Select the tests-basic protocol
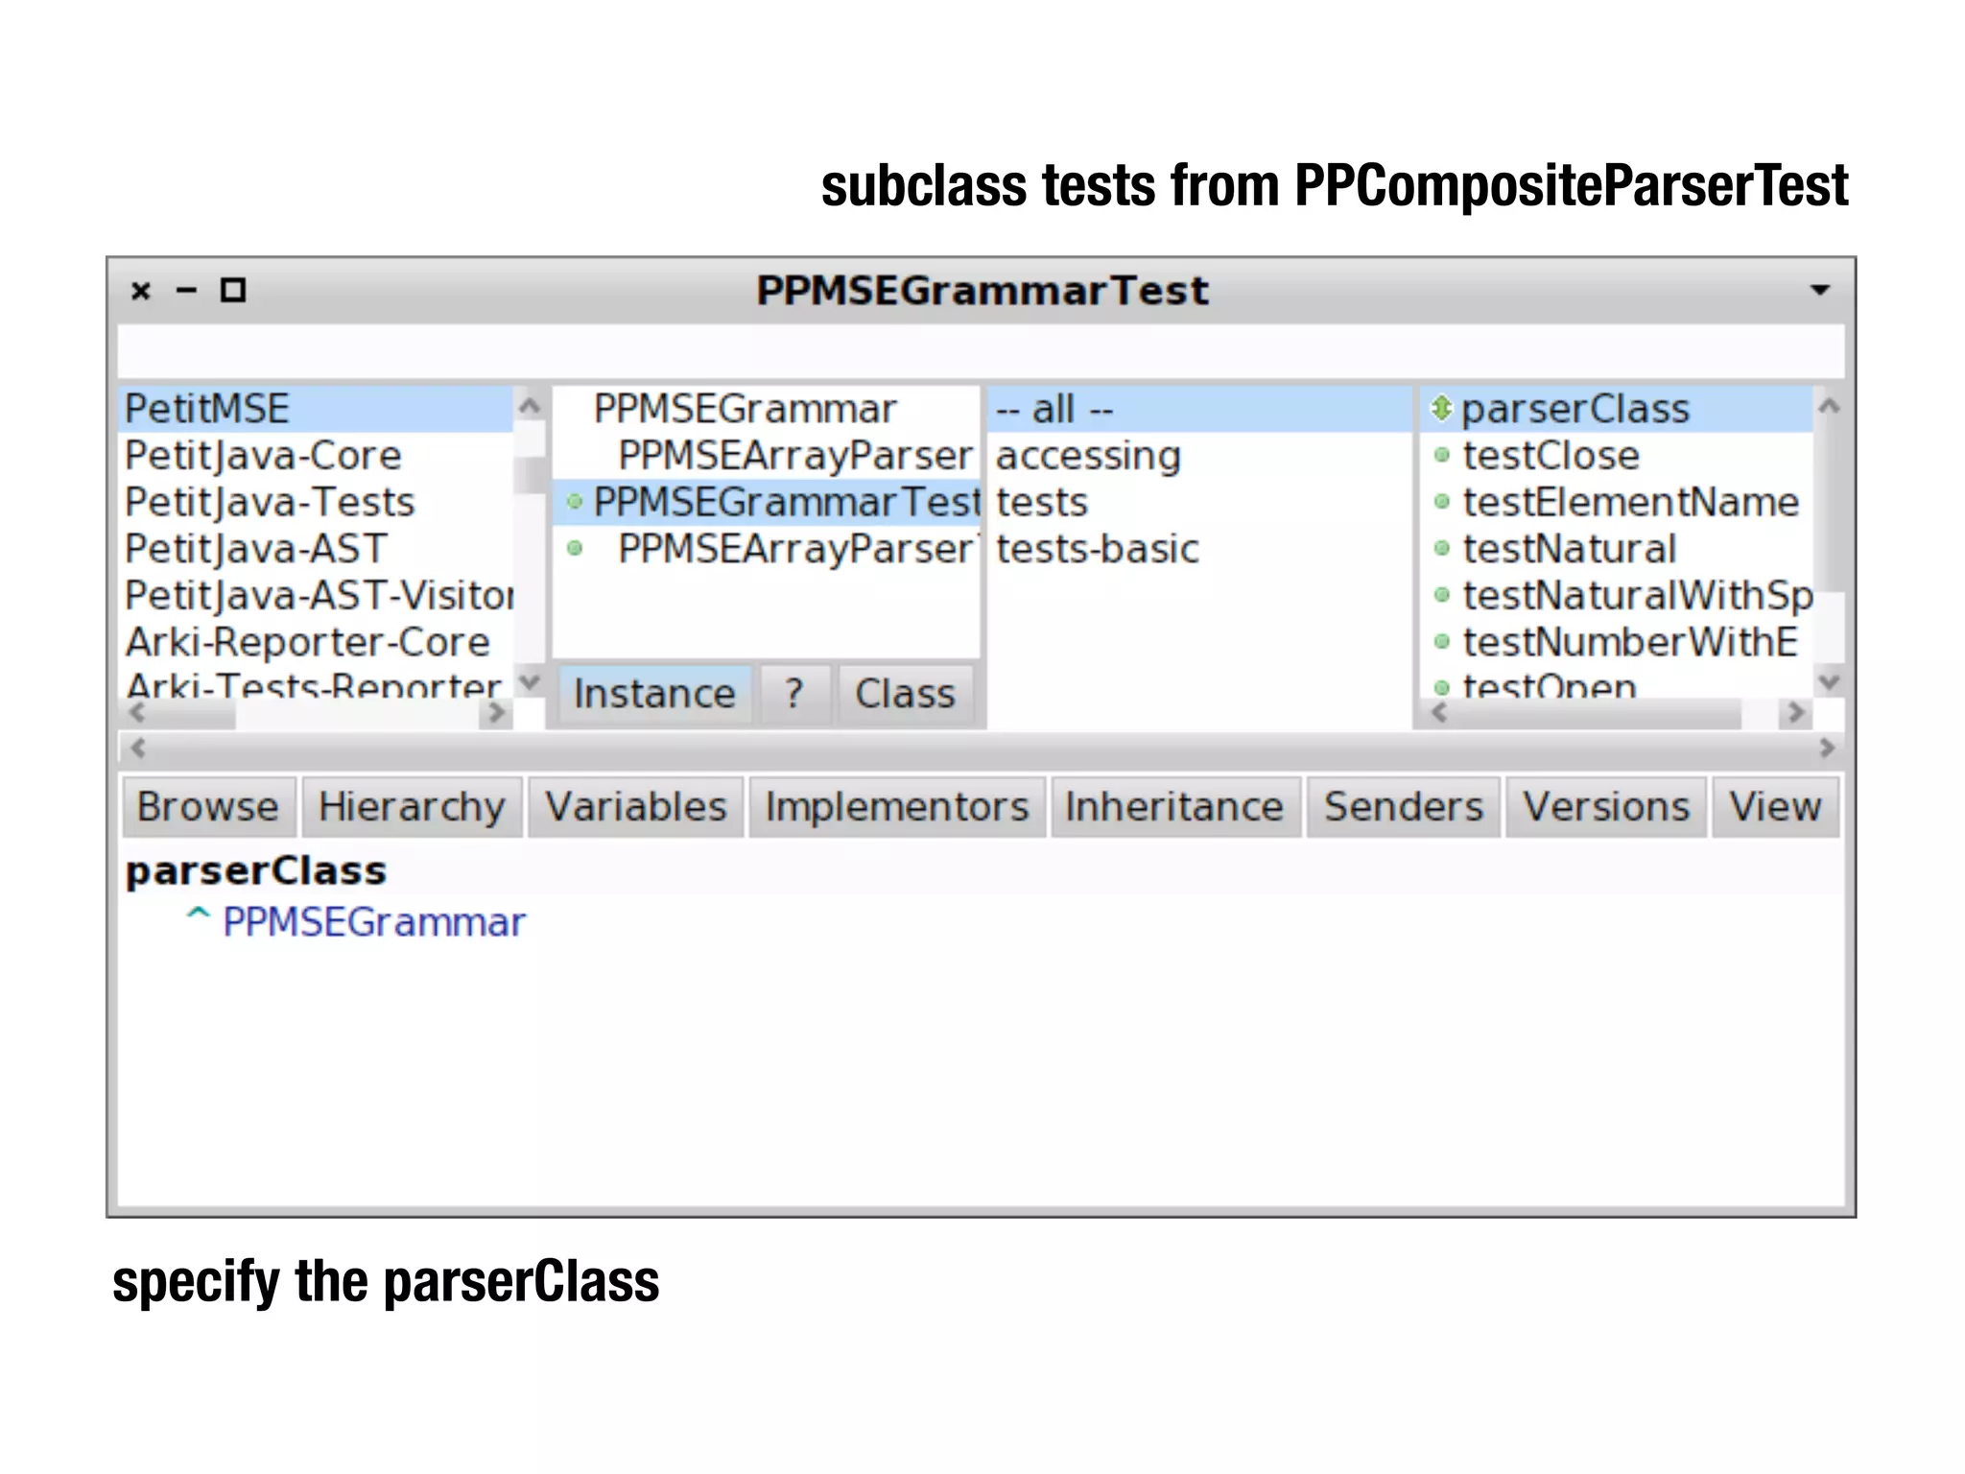 click(x=1198, y=549)
